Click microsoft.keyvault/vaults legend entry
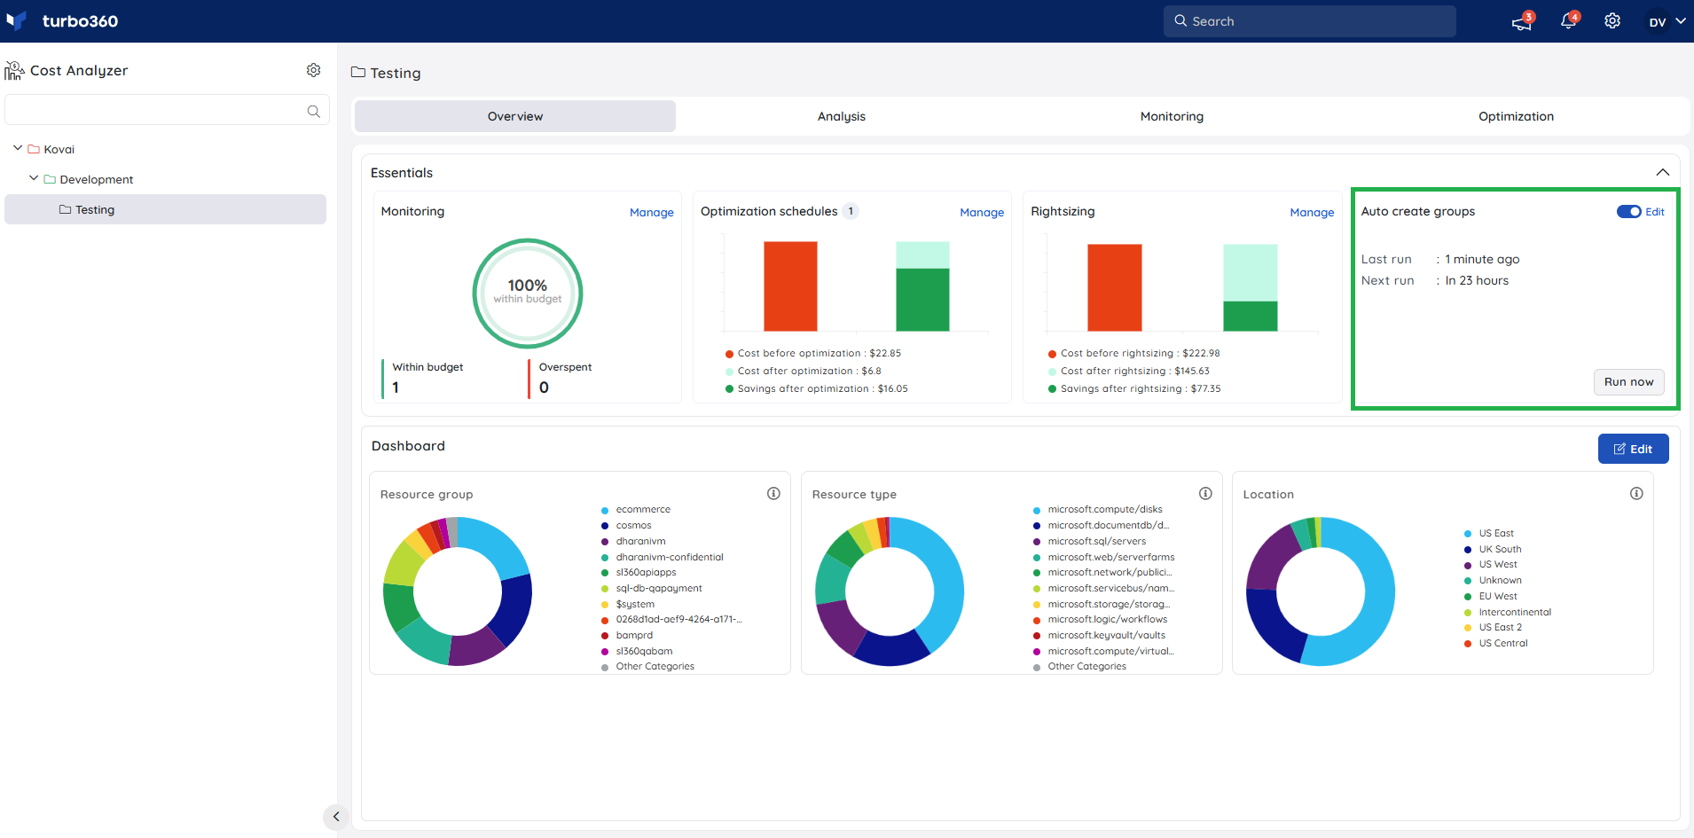The height and width of the screenshot is (838, 1694). [1100, 636]
